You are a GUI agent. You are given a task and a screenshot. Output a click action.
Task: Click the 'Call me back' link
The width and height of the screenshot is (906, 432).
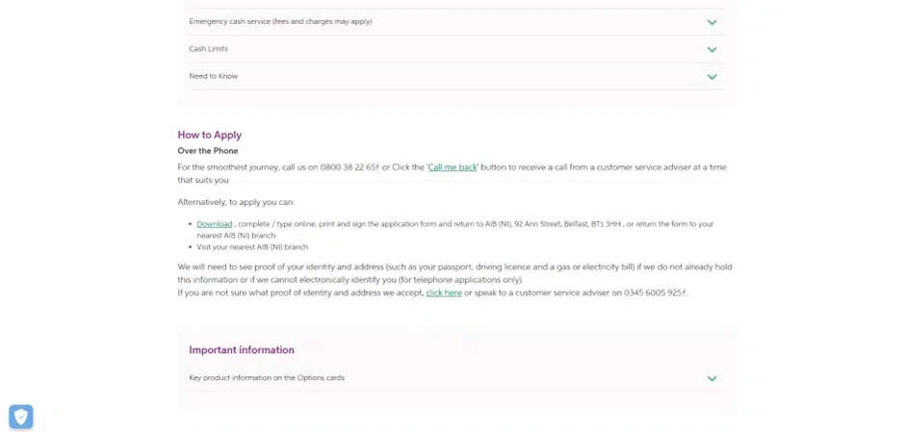pos(453,167)
